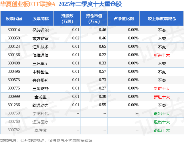Open the 中科创达 stock entry
This screenshot has width=184, height=143.
[41, 72]
